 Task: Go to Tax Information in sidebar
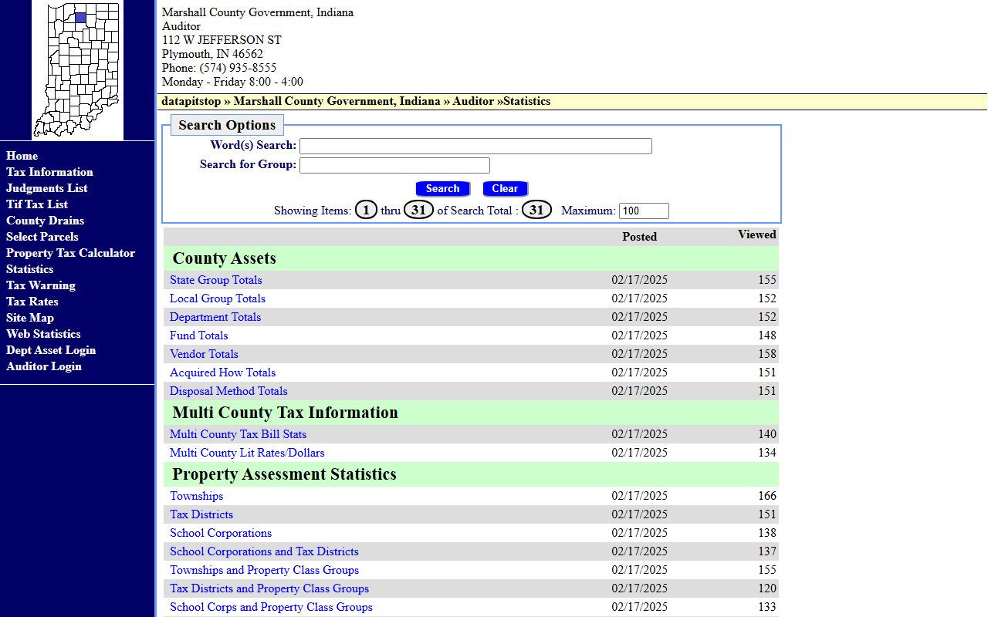click(x=49, y=172)
